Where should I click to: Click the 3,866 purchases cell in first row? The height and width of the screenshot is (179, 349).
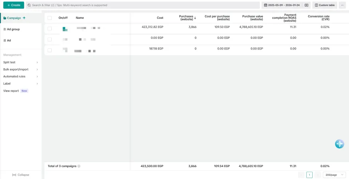[192, 27]
